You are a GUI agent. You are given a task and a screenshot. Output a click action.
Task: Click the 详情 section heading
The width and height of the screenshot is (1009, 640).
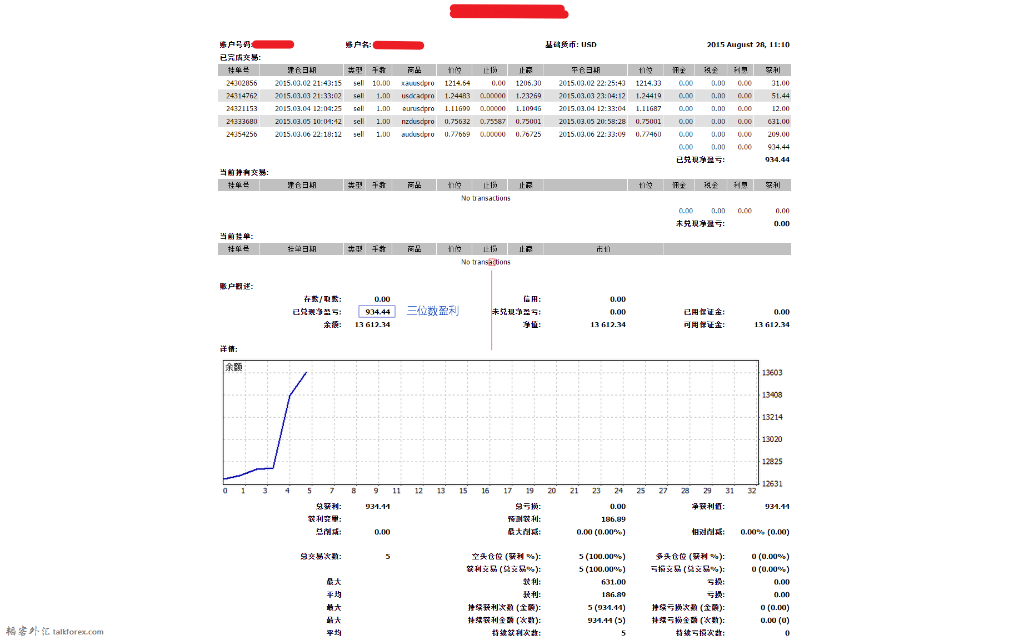tap(228, 349)
